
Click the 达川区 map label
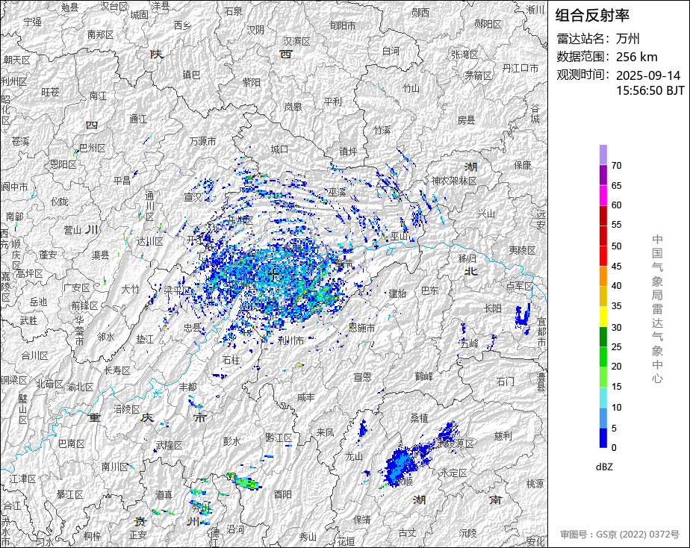[x=149, y=241]
